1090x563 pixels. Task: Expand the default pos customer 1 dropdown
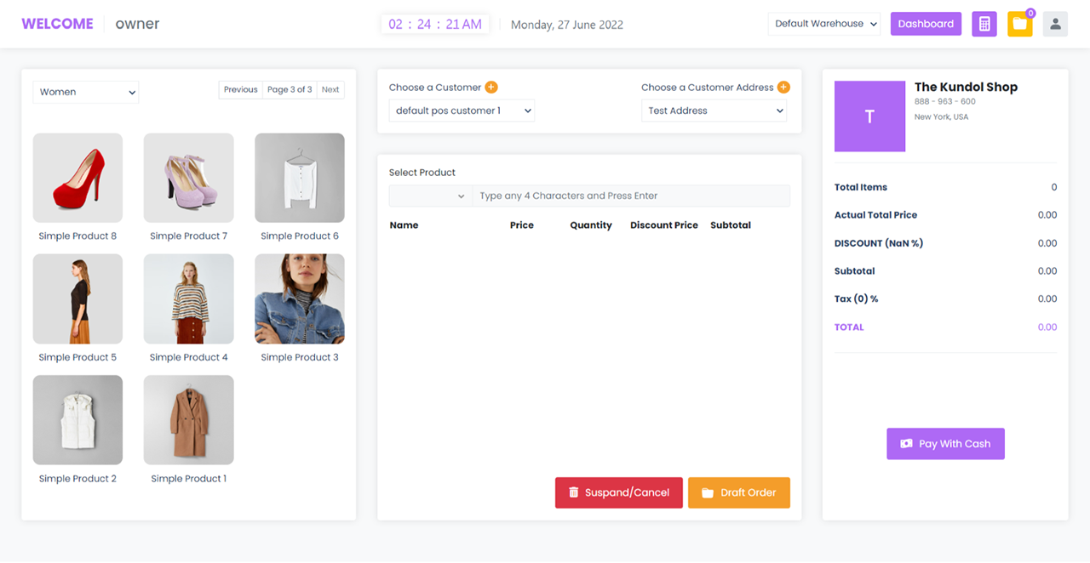click(462, 110)
